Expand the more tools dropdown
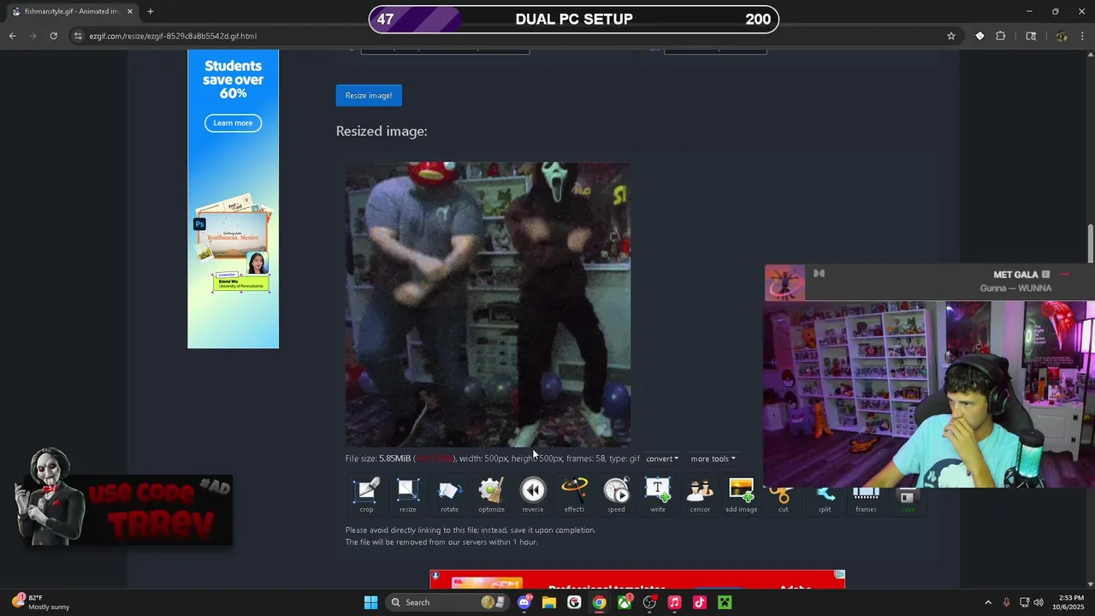Image resolution: width=1095 pixels, height=616 pixels. pos(713,459)
